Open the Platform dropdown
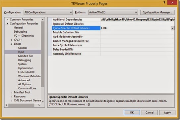This screenshot has height=120, width=180. tap(113, 12)
